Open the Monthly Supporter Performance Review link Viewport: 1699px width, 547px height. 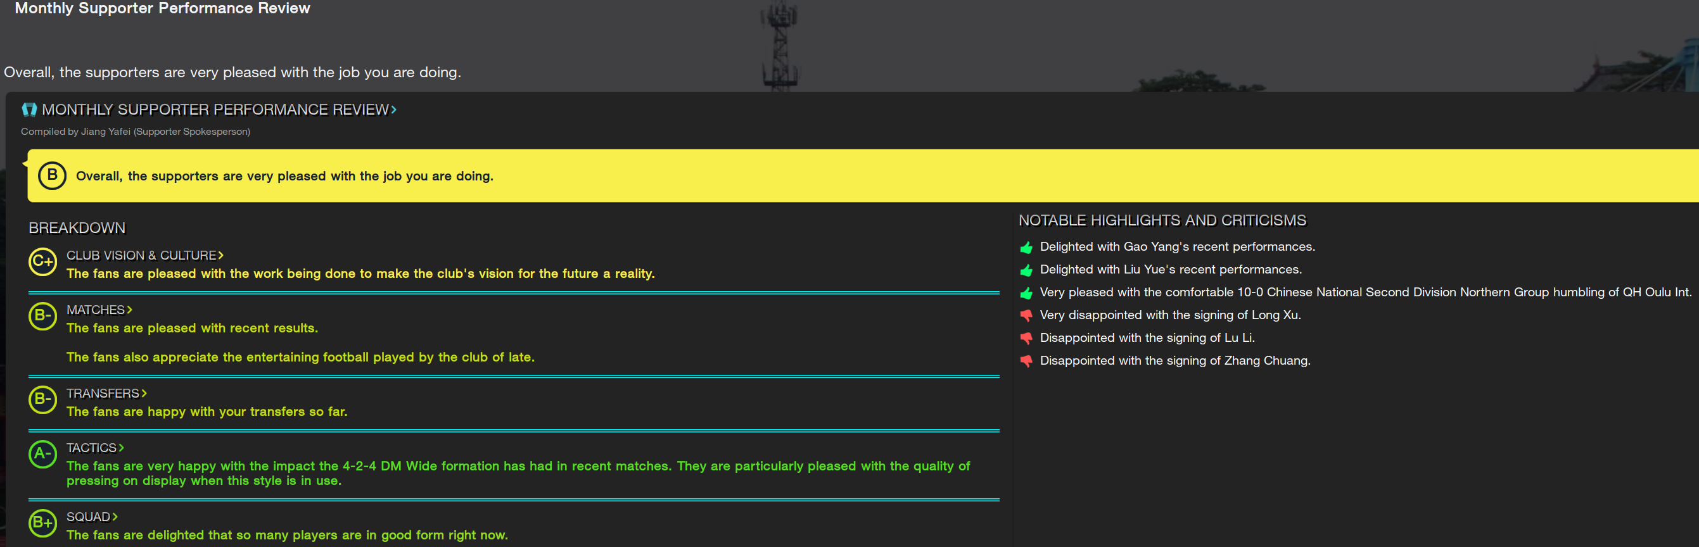219,110
